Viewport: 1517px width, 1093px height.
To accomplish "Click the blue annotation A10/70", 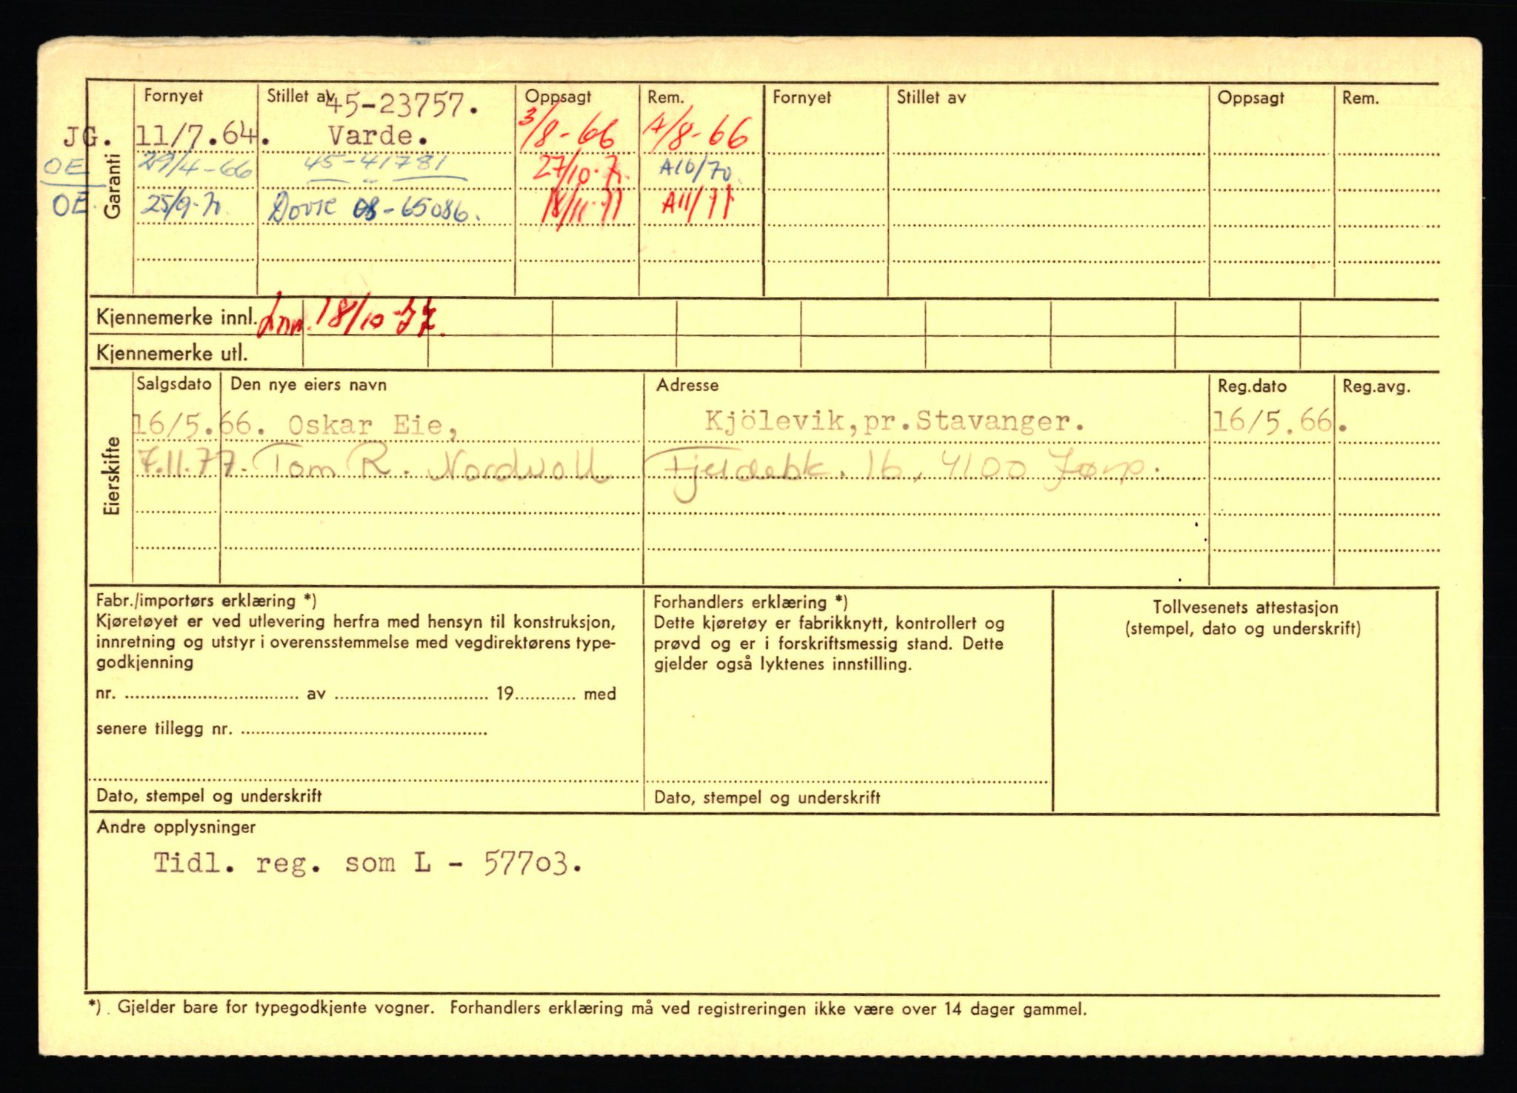I will [695, 172].
